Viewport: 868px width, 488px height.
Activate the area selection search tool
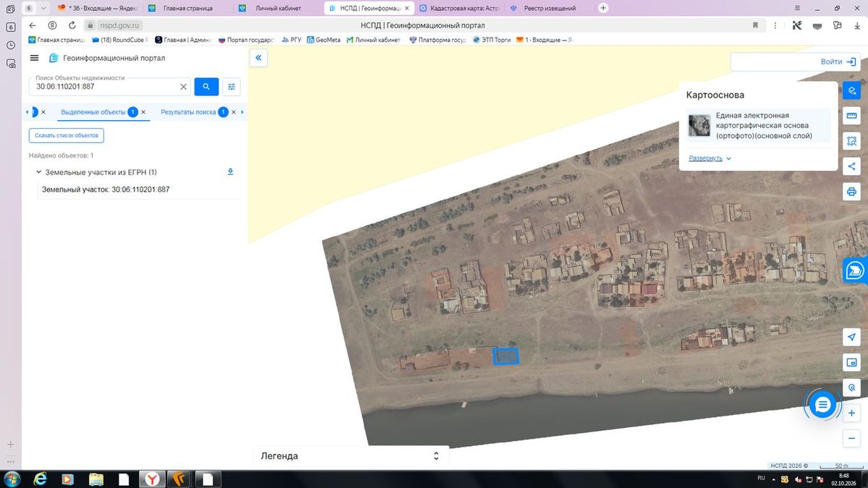[851, 141]
